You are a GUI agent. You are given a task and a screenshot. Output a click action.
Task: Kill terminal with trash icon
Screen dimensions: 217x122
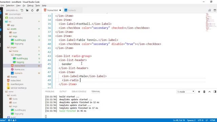click(x=204, y=91)
